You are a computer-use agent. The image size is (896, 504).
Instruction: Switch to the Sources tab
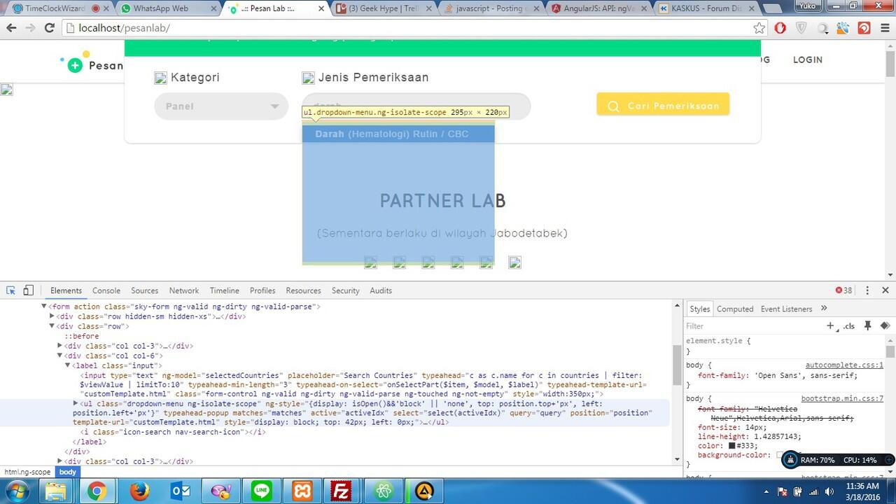pos(144,290)
